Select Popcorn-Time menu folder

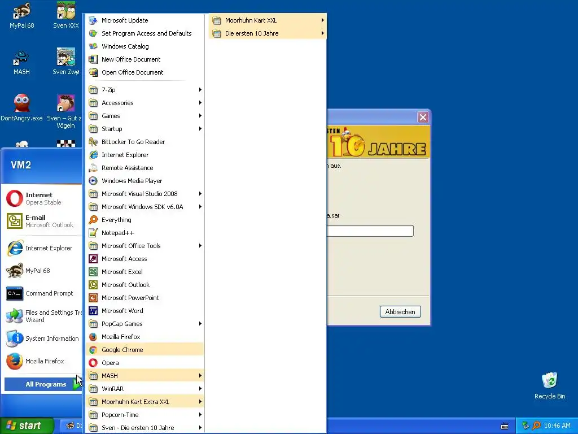coord(145,415)
